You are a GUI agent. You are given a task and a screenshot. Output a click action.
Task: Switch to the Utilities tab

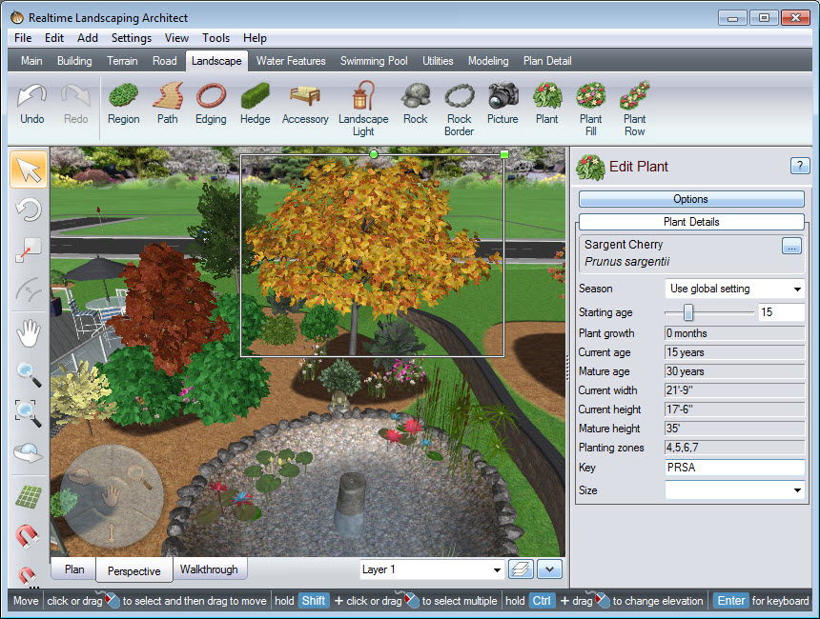[438, 61]
